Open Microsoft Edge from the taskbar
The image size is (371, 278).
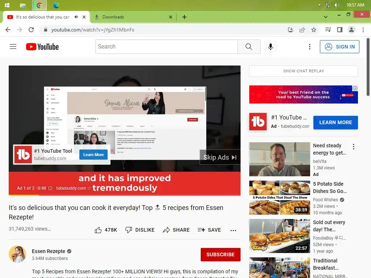[x=56, y=5]
